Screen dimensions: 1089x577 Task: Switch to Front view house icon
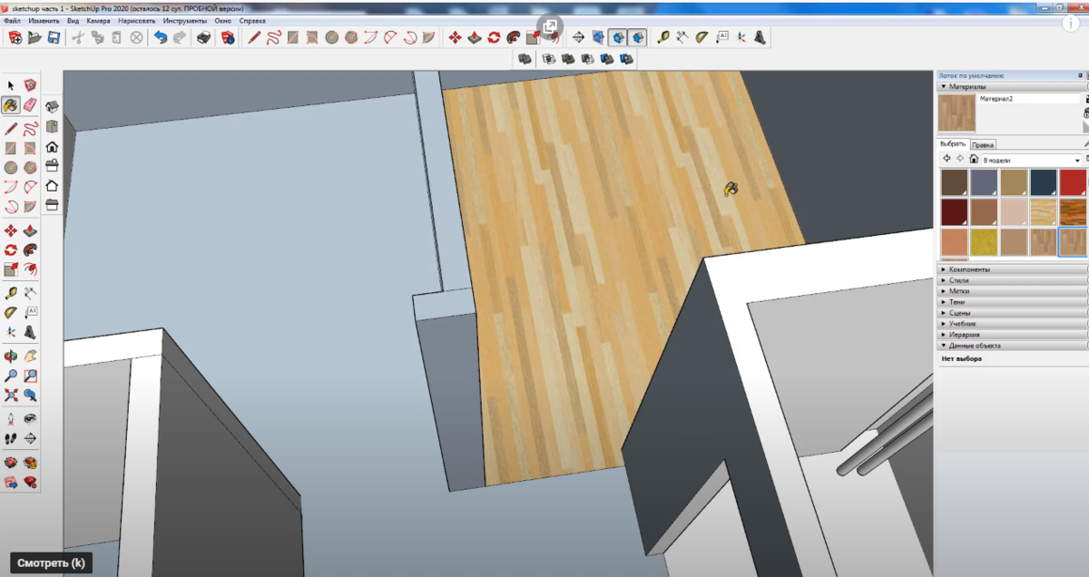coord(52,146)
